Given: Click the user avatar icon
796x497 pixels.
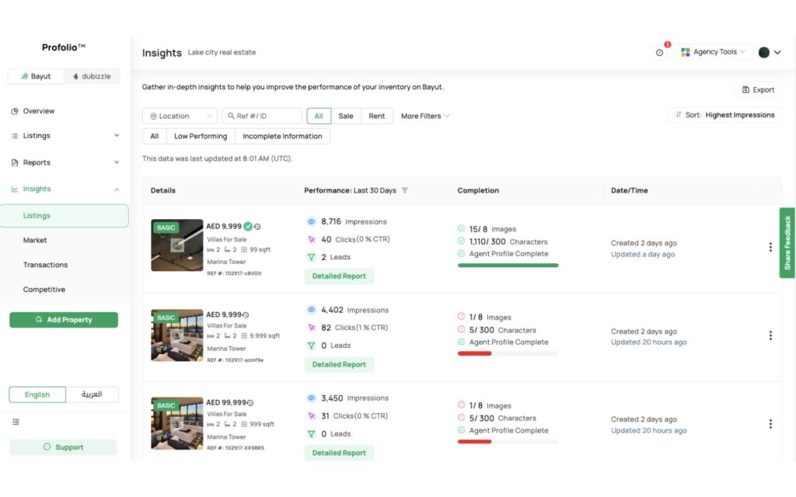Looking at the screenshot, I should 763,52.
